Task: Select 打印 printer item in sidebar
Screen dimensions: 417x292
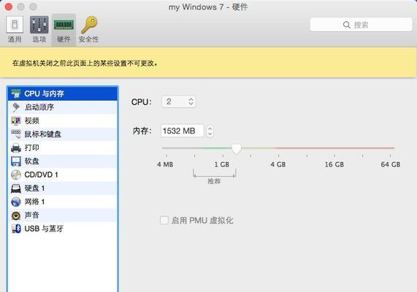Action: 63,147
